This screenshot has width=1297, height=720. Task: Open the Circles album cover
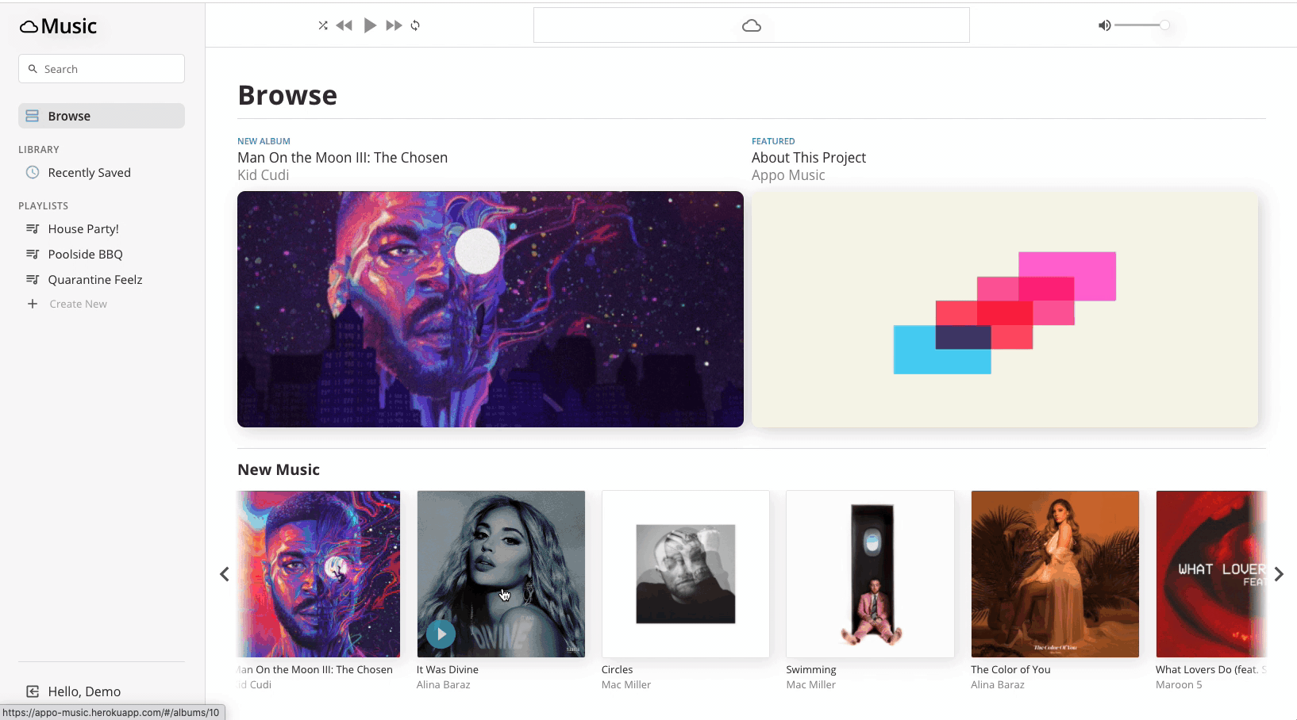[686, 574]
